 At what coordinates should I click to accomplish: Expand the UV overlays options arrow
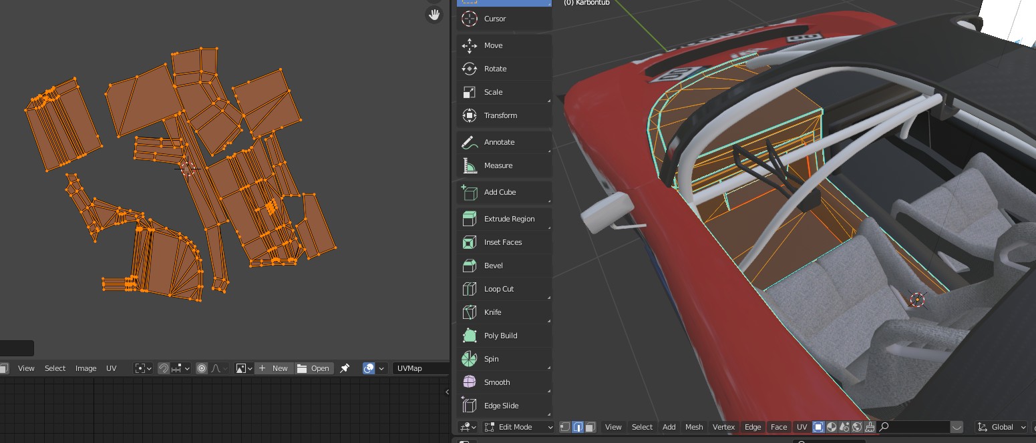tap(381, 368)
